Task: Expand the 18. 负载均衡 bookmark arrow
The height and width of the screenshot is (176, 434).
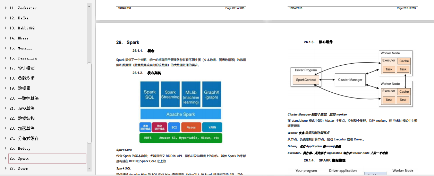Action: click(6, 78)
